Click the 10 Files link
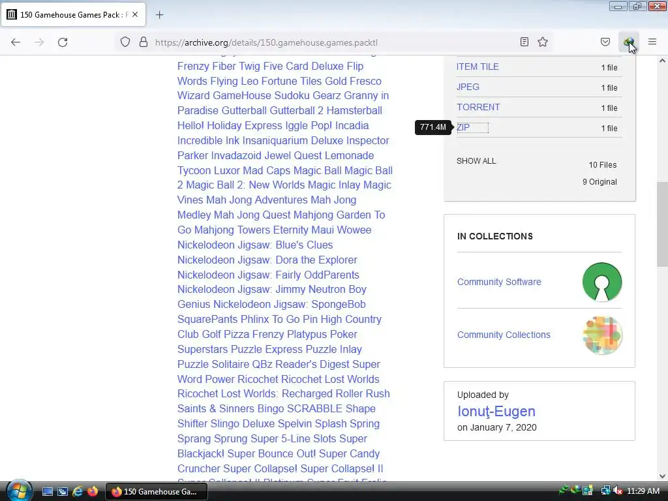Screen dimensions: 668x501 [602, 165]
